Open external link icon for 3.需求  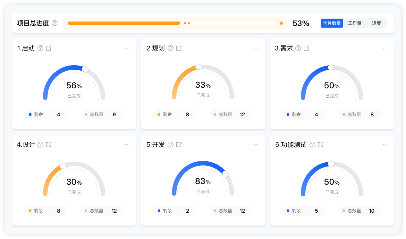[x=307, y=48]
